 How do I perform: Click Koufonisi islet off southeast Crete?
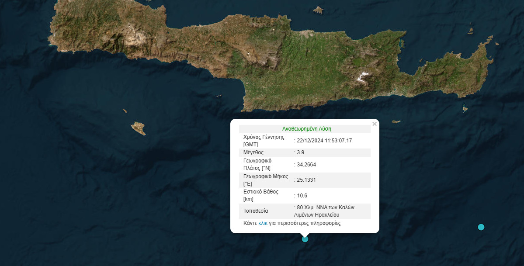coord(465,109)
